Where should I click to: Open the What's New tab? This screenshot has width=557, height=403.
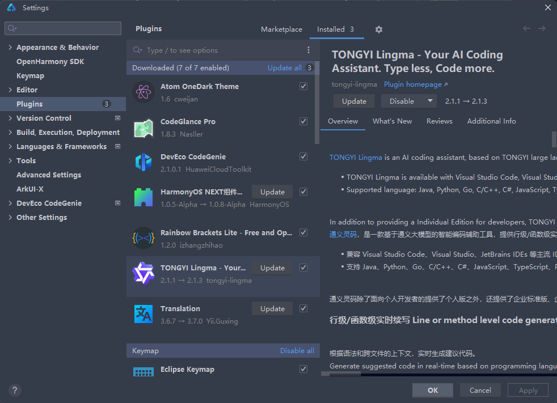[392, 121]
